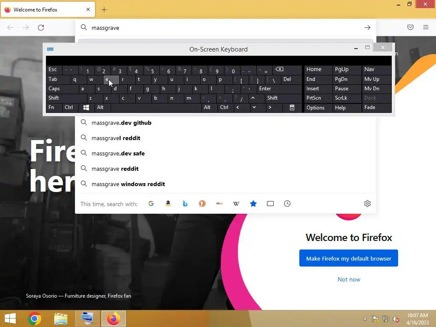Image resolution: width=436 pixels, height=327 pixels.
Task: Toggle the Nav key panel
Action: click(376, 69)
